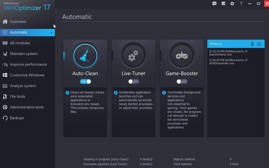Click 'Objects deleted' statistic label
Image resolution: width=269 pixels, height=168 pixels.
[184, 159]
